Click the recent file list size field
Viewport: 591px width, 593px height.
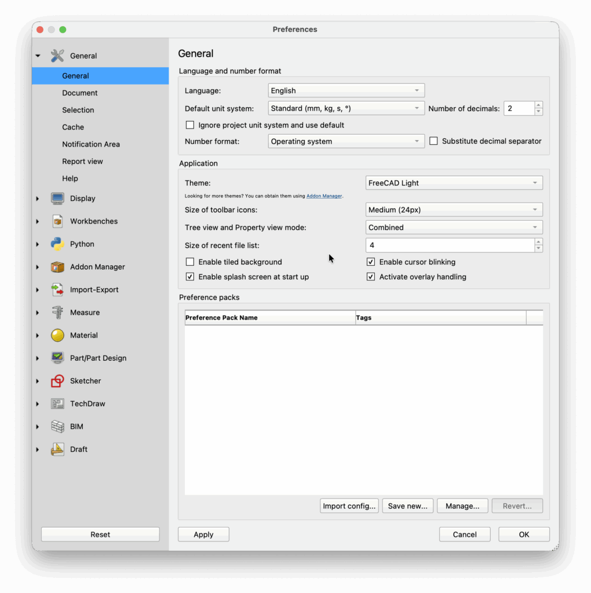(450, 246)
